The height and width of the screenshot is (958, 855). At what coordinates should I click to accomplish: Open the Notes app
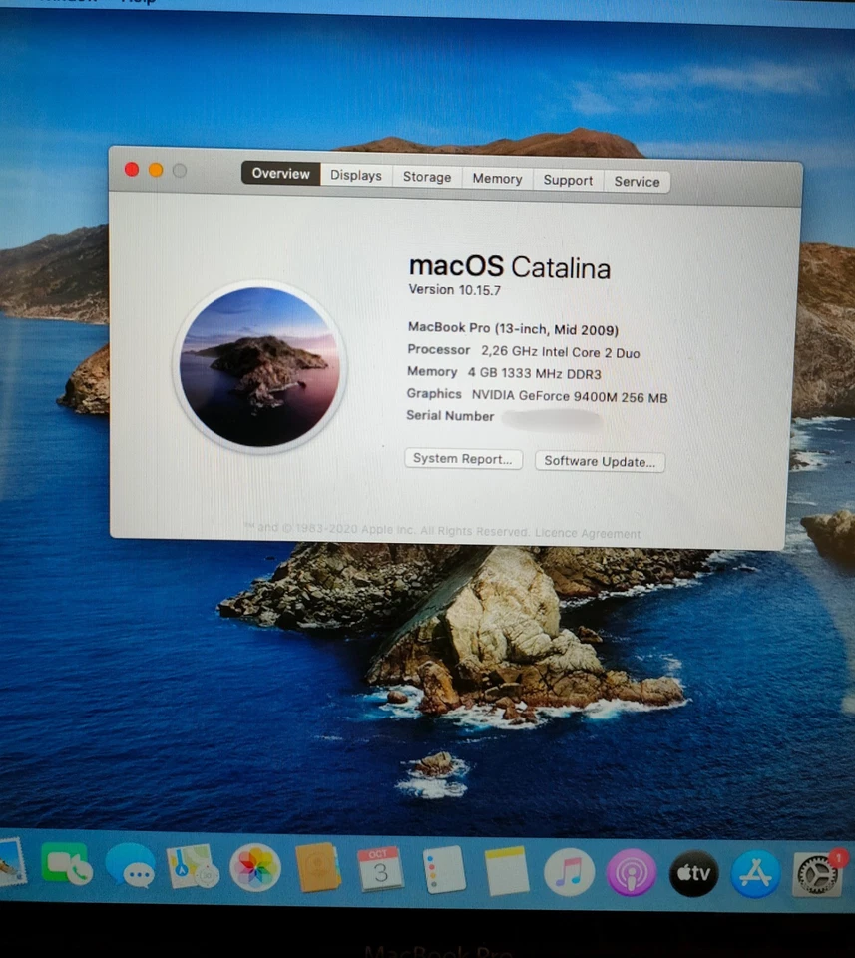point(505,871)
